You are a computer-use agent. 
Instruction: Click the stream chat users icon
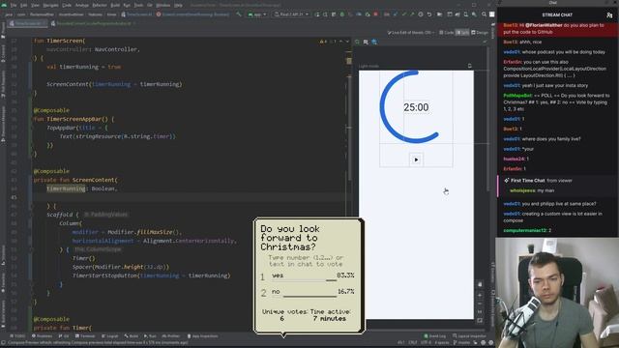pyautogui.click(x=609, y=15)
